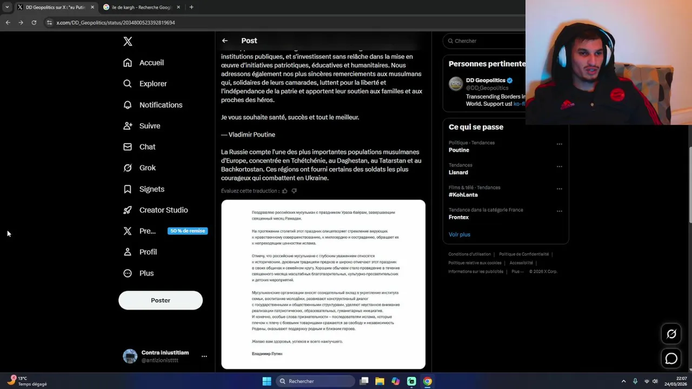Open the tab search dropdown arrow

pos(7,7)
